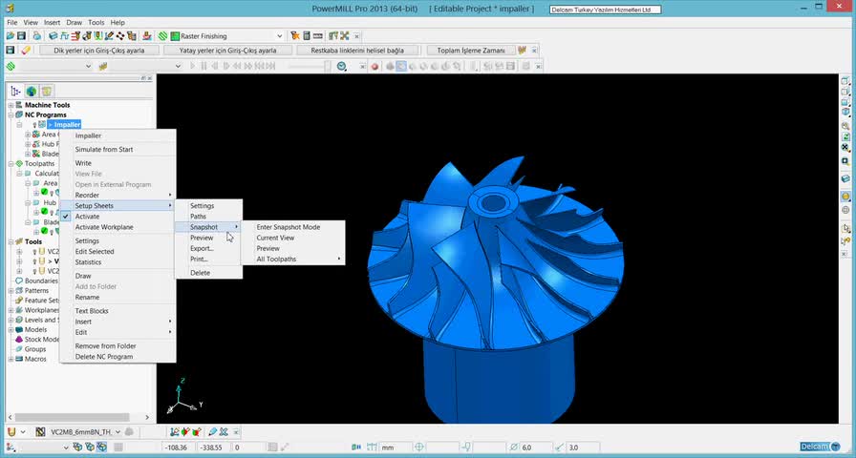Click explorer horizontal scrollbar

[x=71, y=417]
